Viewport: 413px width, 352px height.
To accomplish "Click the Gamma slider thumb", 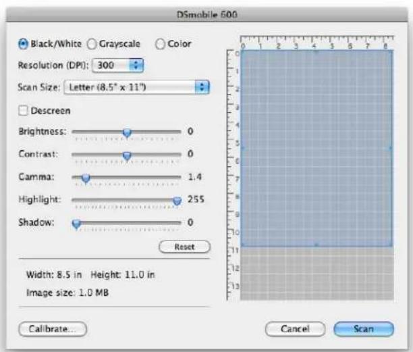I will click(x=85, y=178).
